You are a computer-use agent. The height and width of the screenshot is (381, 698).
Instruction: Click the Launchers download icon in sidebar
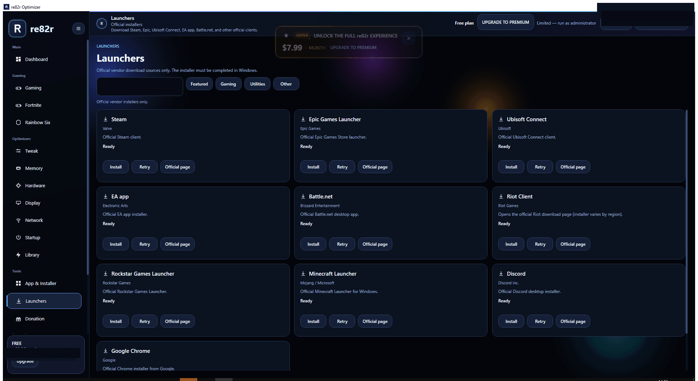(19, 301)
